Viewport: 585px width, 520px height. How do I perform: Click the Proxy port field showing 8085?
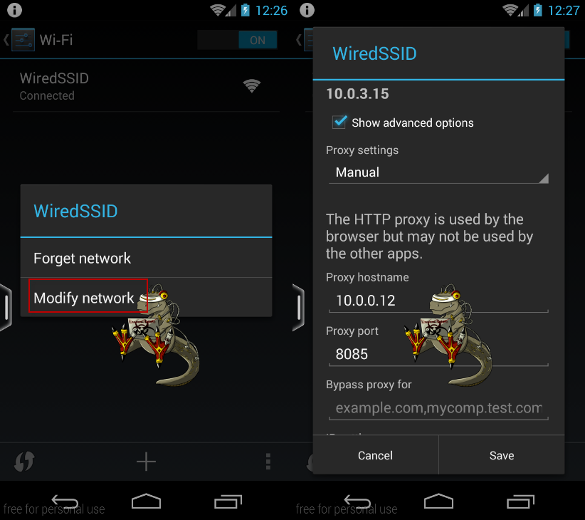pyautogui.click(x=438, y=354)
